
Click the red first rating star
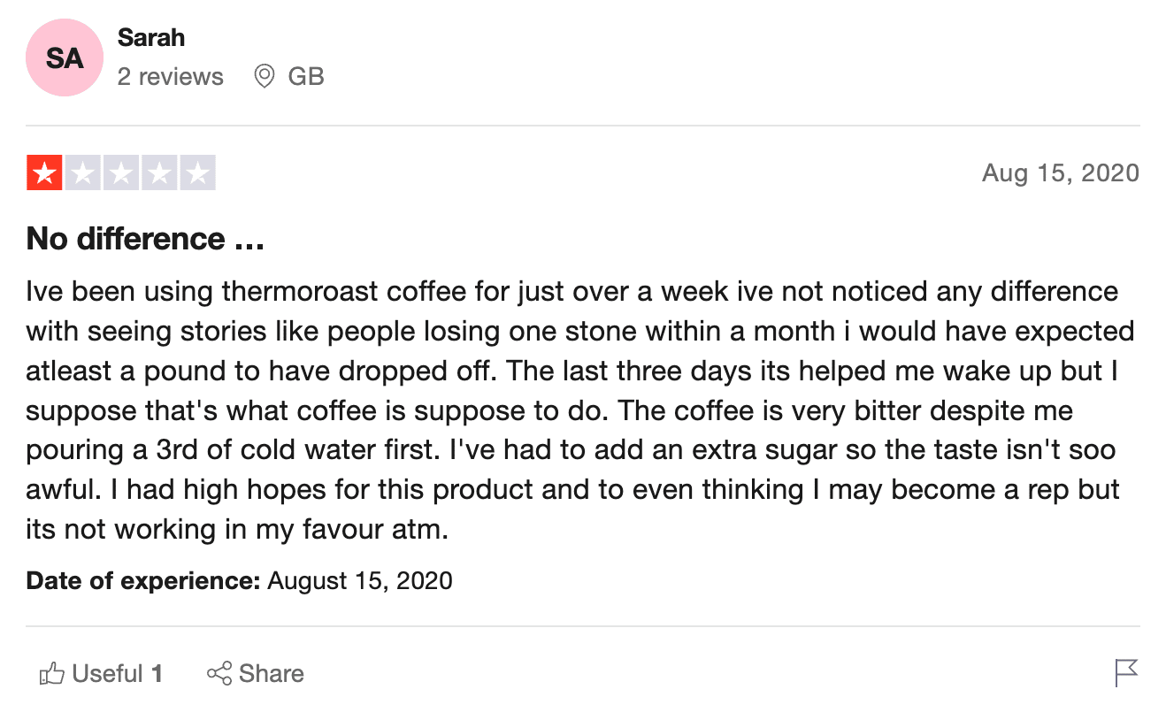click(44, 172)
